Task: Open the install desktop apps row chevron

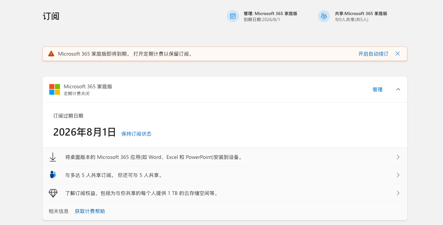Action: [398, 157]
